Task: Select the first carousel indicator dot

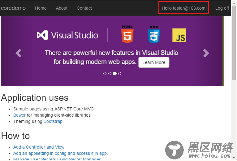Action: (x=105, y=74)
